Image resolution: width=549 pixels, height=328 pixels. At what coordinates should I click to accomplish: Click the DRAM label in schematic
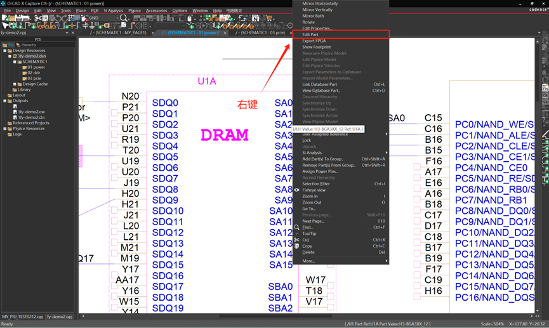click(x=225, y=134)
